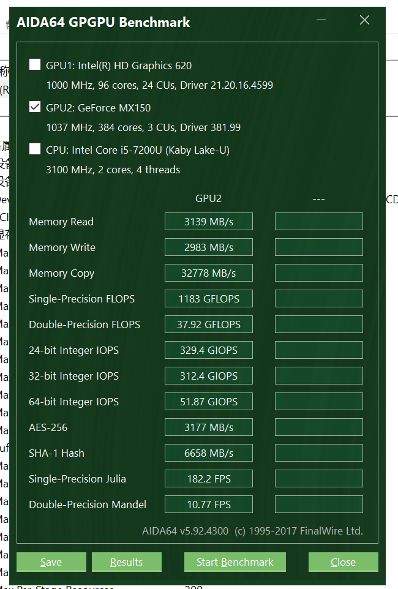The width and height of the screenshot is (398, 589).
Task: Click the Single-Precision FLOPS label
Action: (81, 299)
